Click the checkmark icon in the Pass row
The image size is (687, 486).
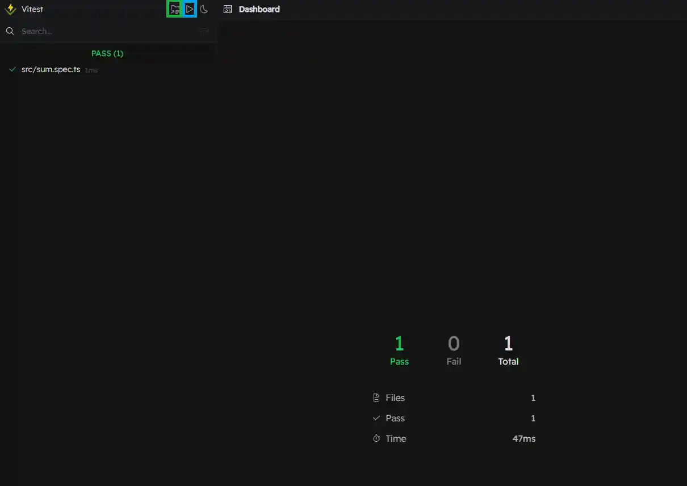pyautogui.click(x=376, y=419)
